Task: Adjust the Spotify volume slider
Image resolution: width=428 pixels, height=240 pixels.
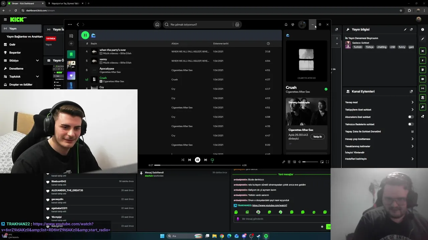Action: 310,162
